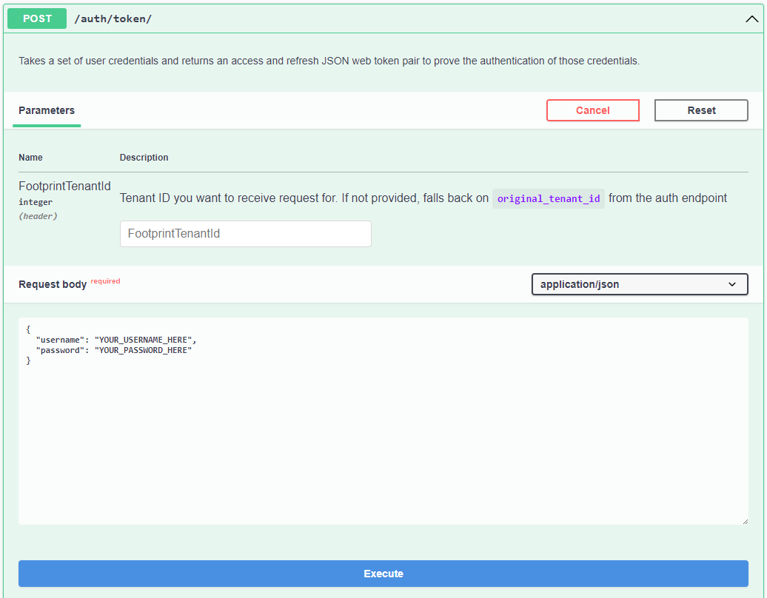
Task: Click the Cancel button
Action: [592, 110]
